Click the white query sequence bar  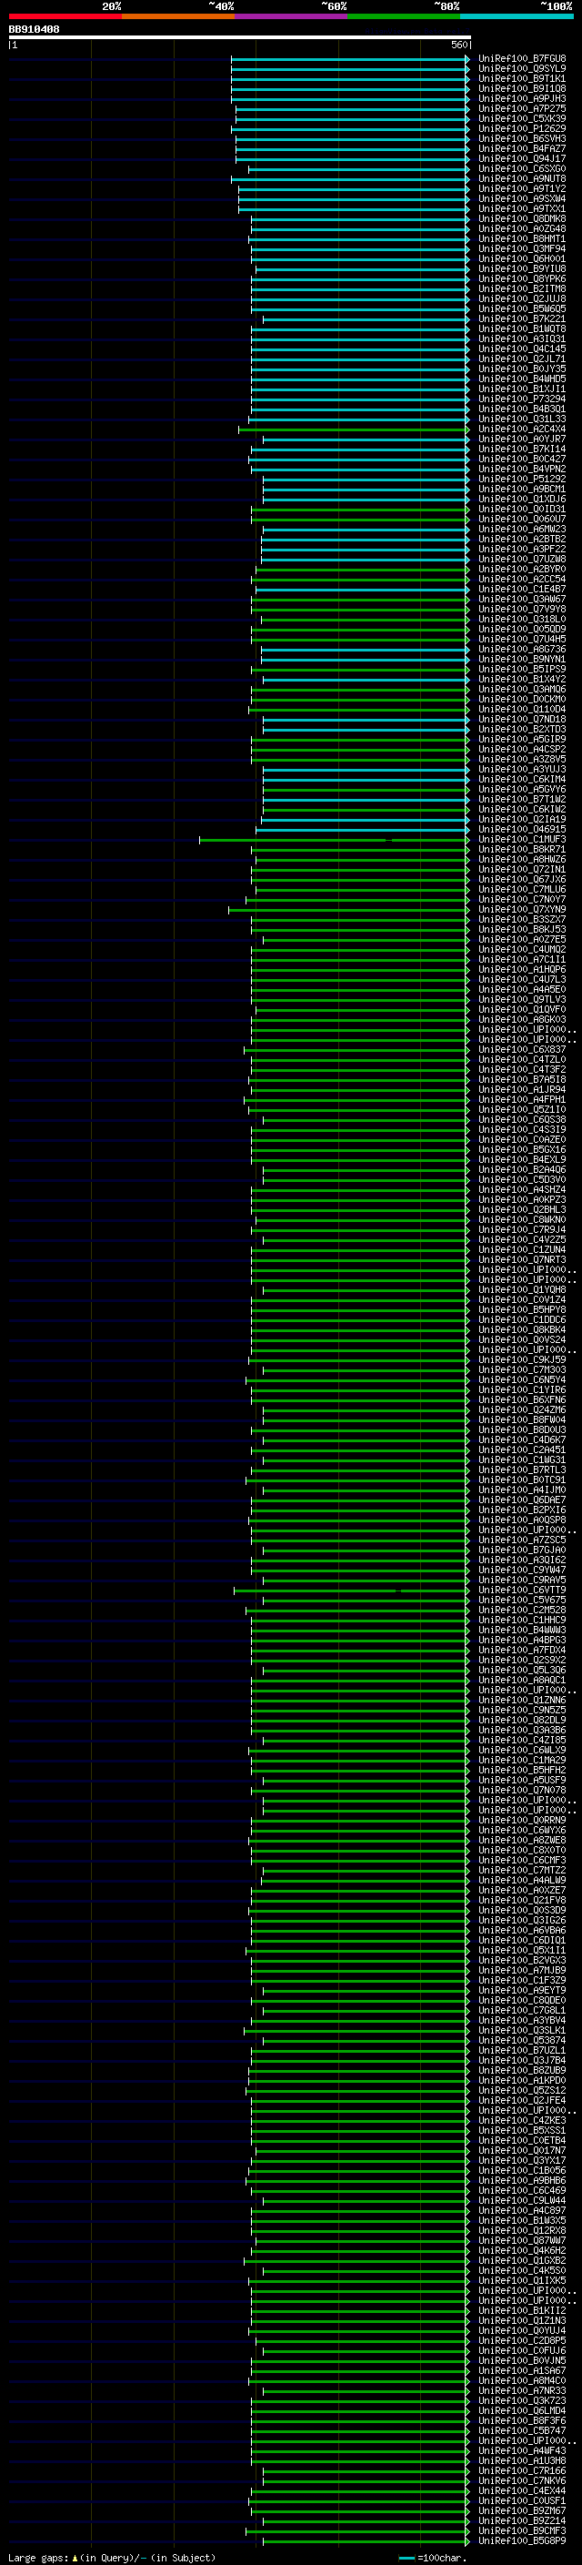pyautogui.click(x=239, y=38)
